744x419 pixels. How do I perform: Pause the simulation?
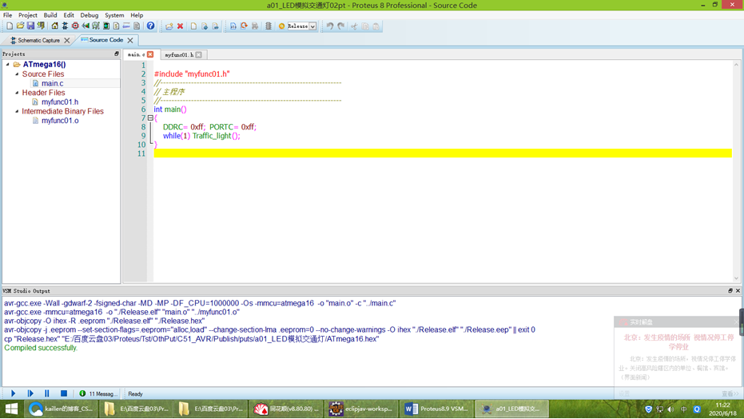click(46, 393)
